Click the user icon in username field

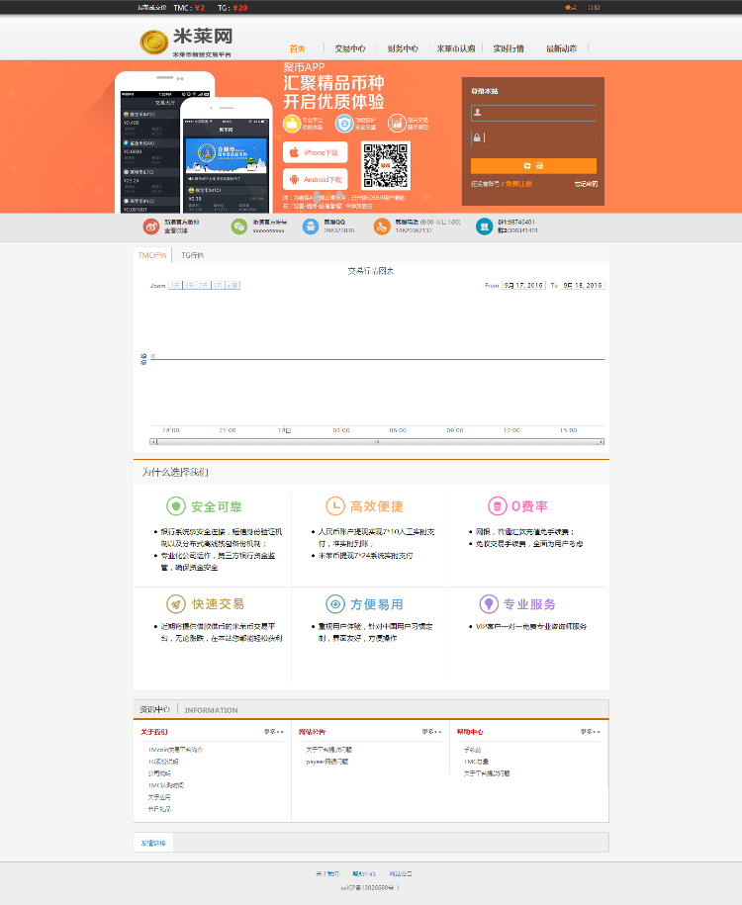[478, 113]
